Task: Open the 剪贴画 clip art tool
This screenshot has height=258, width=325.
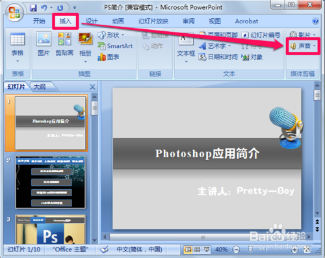Action: coord(64,44)
